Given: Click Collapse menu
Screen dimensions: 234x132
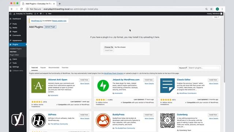Looking at the screenshot, I should click(x=18, y=71).
